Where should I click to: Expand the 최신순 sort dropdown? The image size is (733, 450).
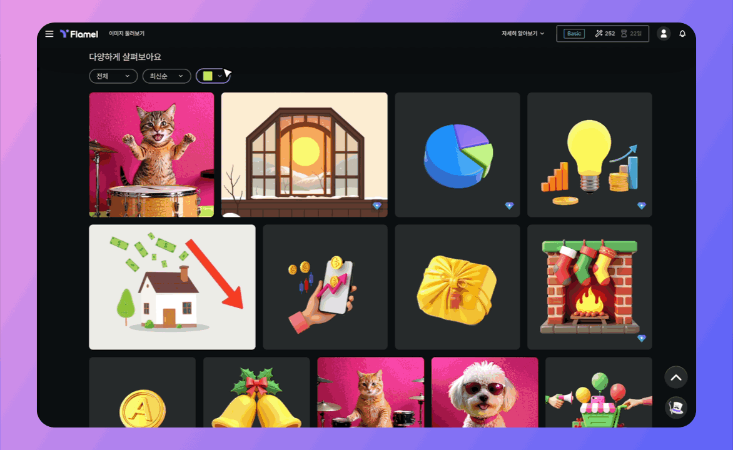click(166, 76)
